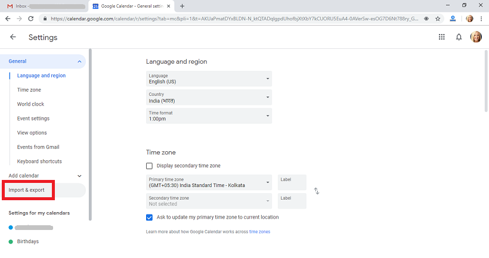Open View options in sidebar
Image resolution: width=489 pixels, height=258 pixels.
[32, 133]
